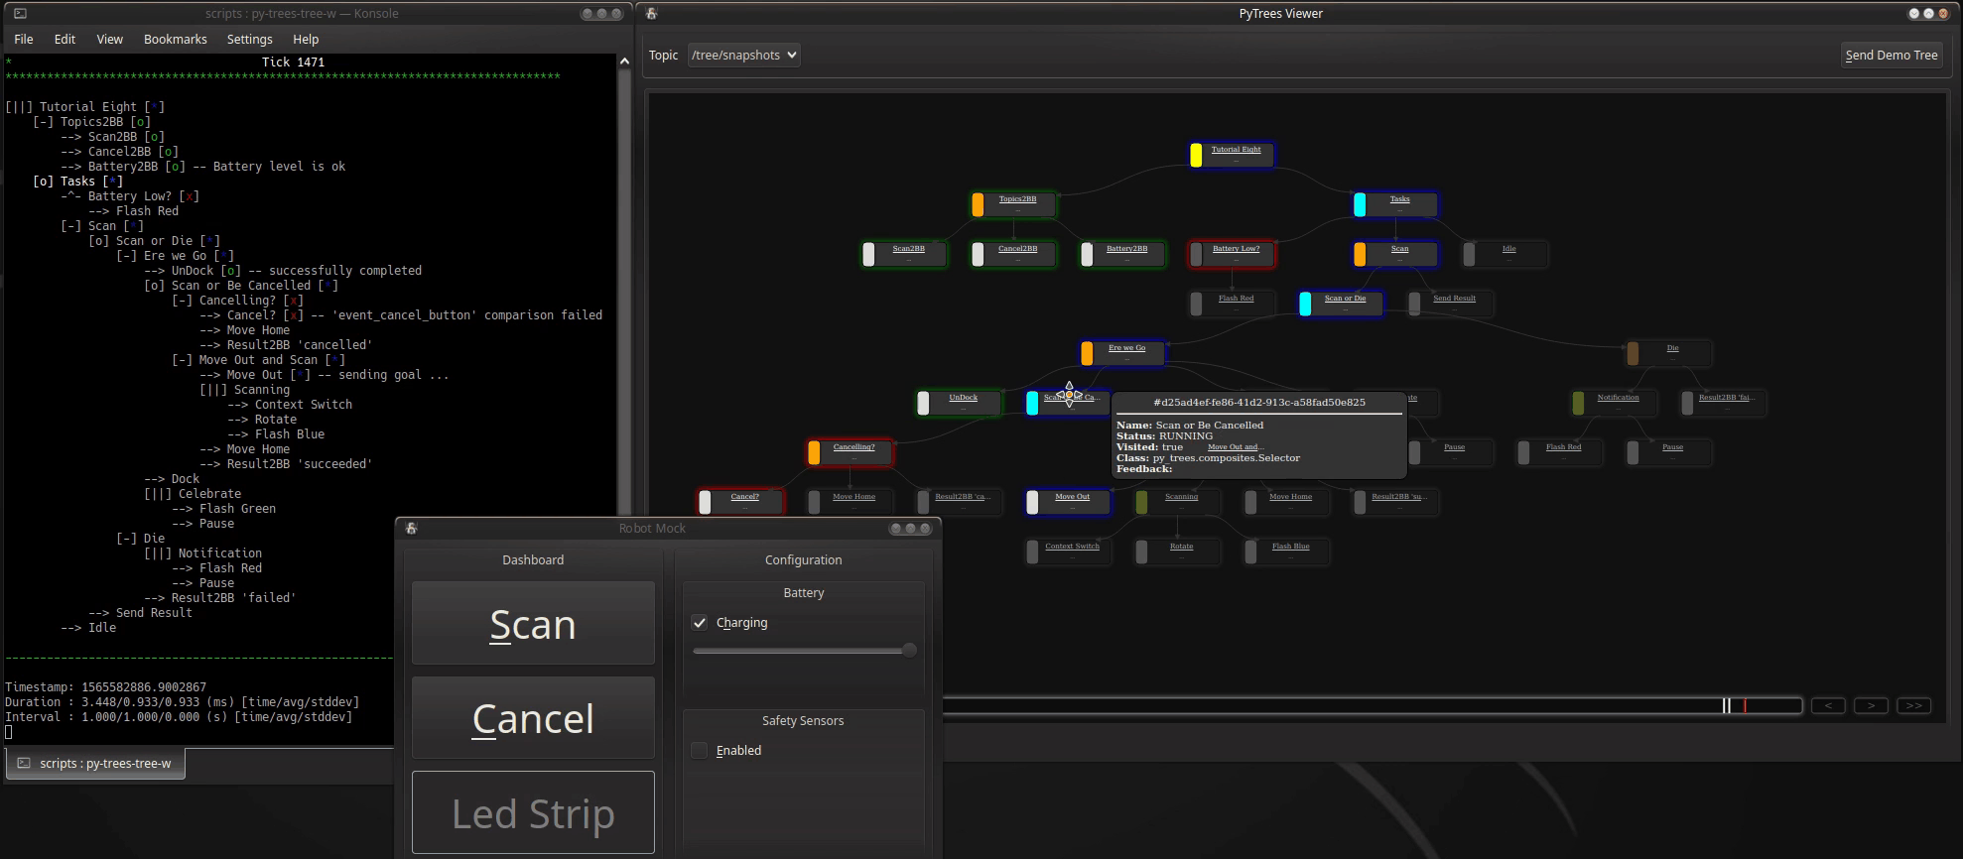The height and width of the screenshot is (859, 1963).
Task: Open the Bookmarks menu in Konsole
Action: pyautogui.click(x=176, y=40)
